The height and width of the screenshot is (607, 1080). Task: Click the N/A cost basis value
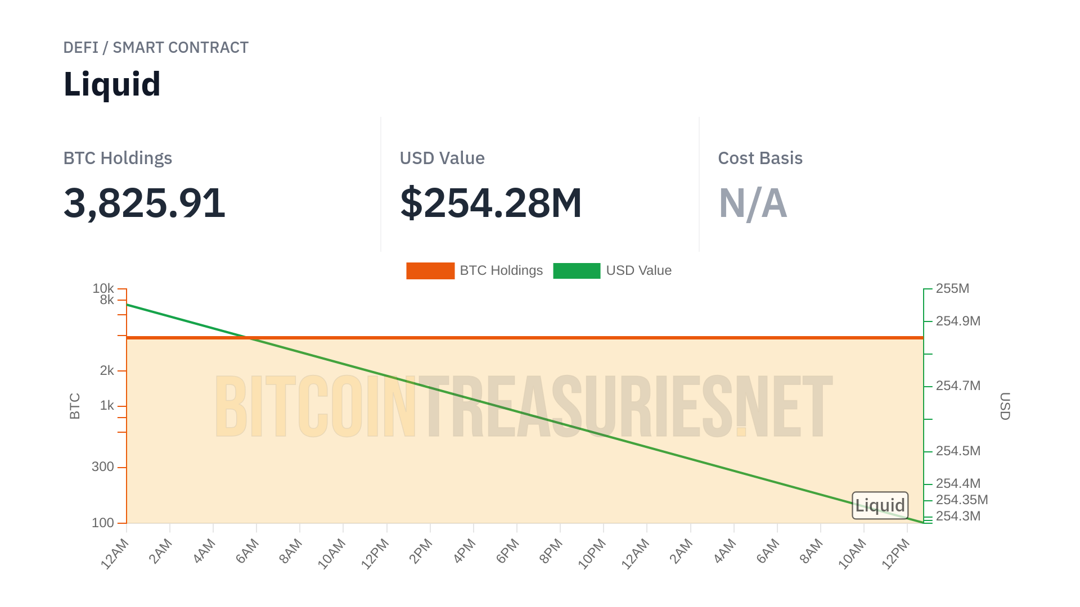click(753, 203)
